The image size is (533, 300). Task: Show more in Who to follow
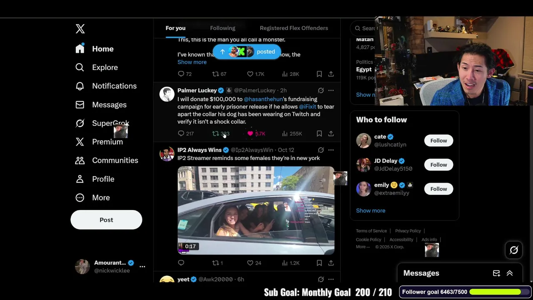[371, 210]
